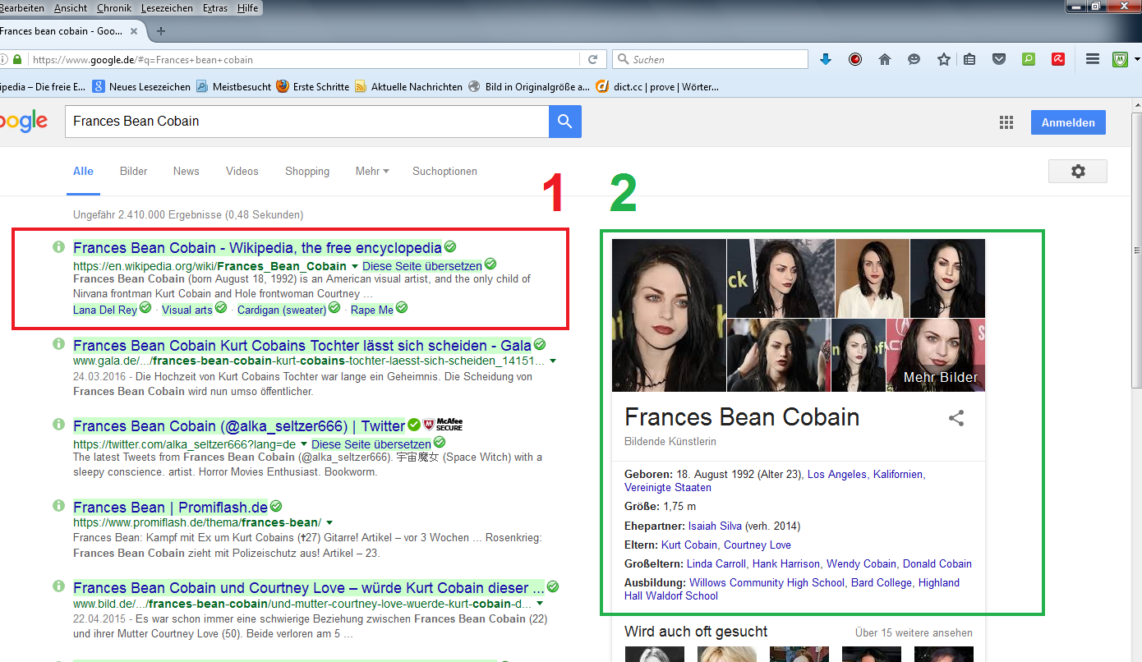
Task: Open Firefox downloads arrow
Action: (x=826, y=59)
